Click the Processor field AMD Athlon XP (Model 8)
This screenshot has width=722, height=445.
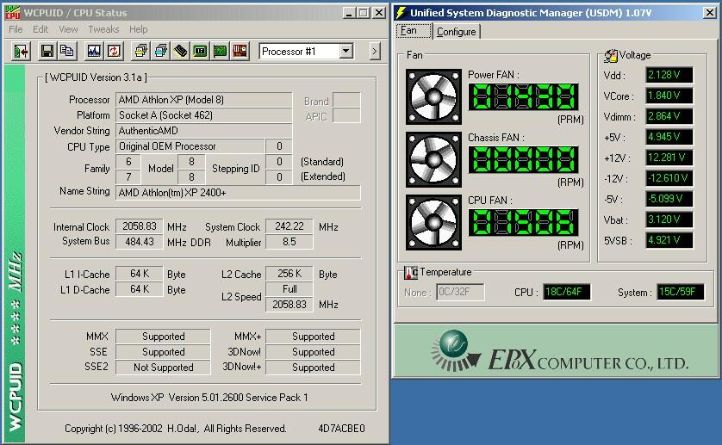click(203, 100)
